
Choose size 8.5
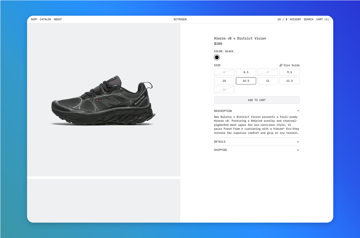pyautogui.click(x=246, y=72)
